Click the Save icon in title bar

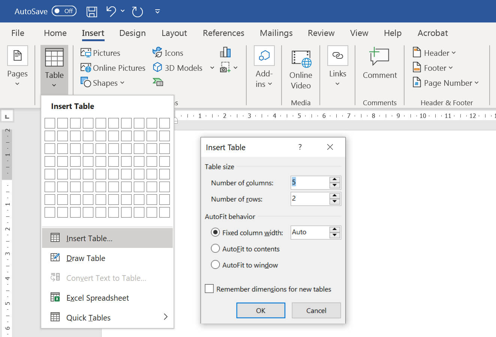[x=92, y=12]
